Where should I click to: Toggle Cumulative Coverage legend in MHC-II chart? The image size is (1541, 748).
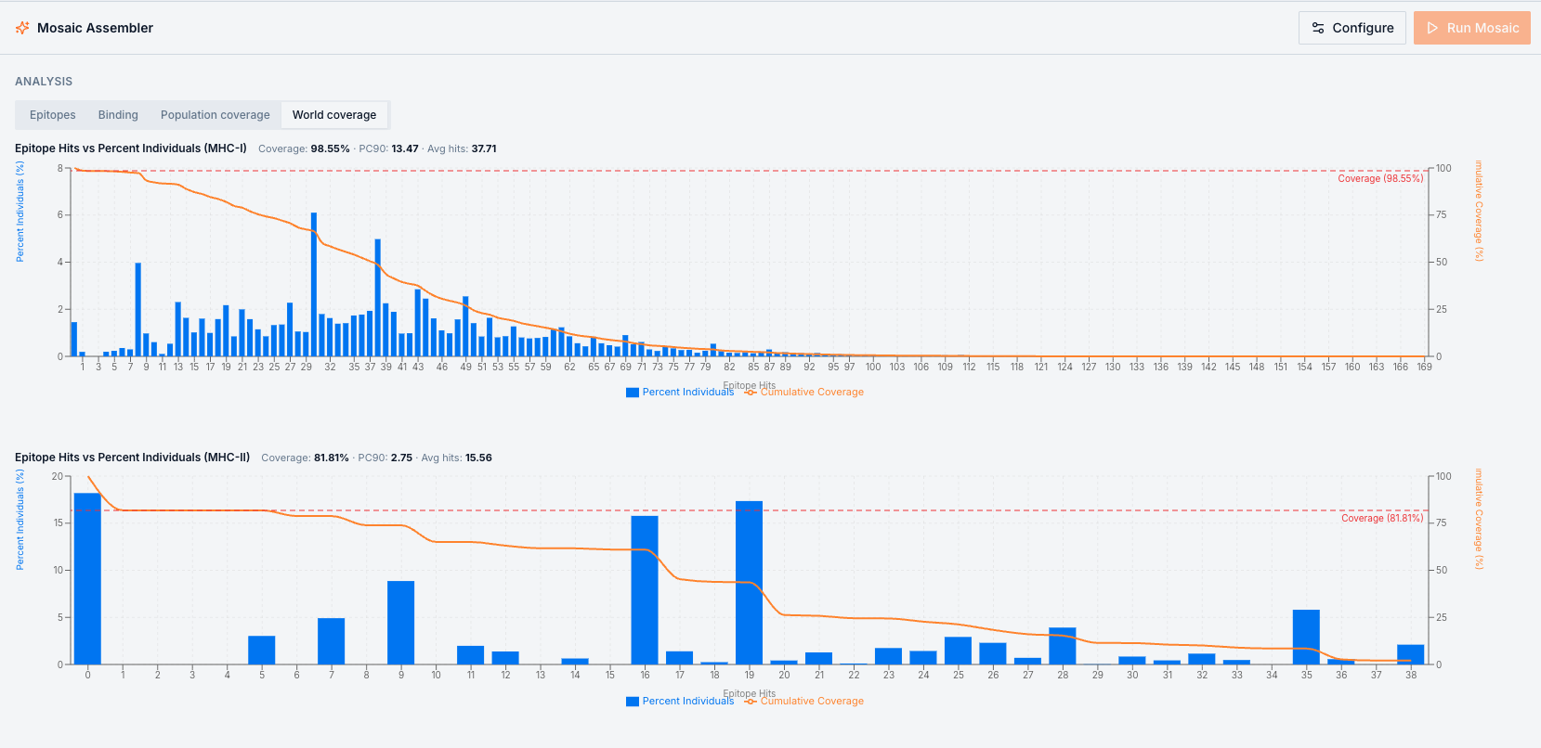point(804,701)
